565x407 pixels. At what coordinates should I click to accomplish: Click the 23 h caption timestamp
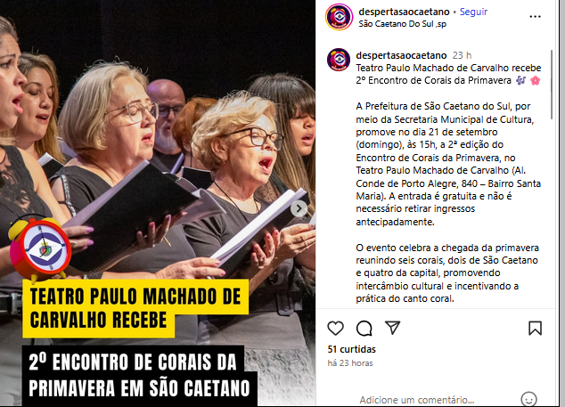coord(462,55)
